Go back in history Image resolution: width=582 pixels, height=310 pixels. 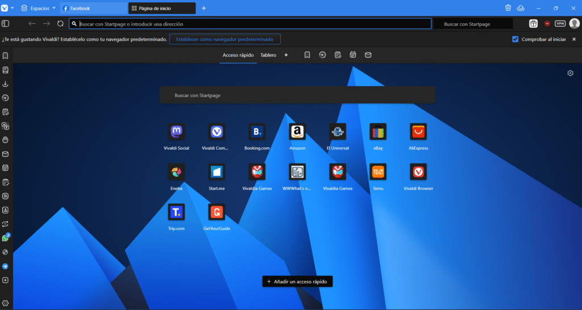[32, 24]
